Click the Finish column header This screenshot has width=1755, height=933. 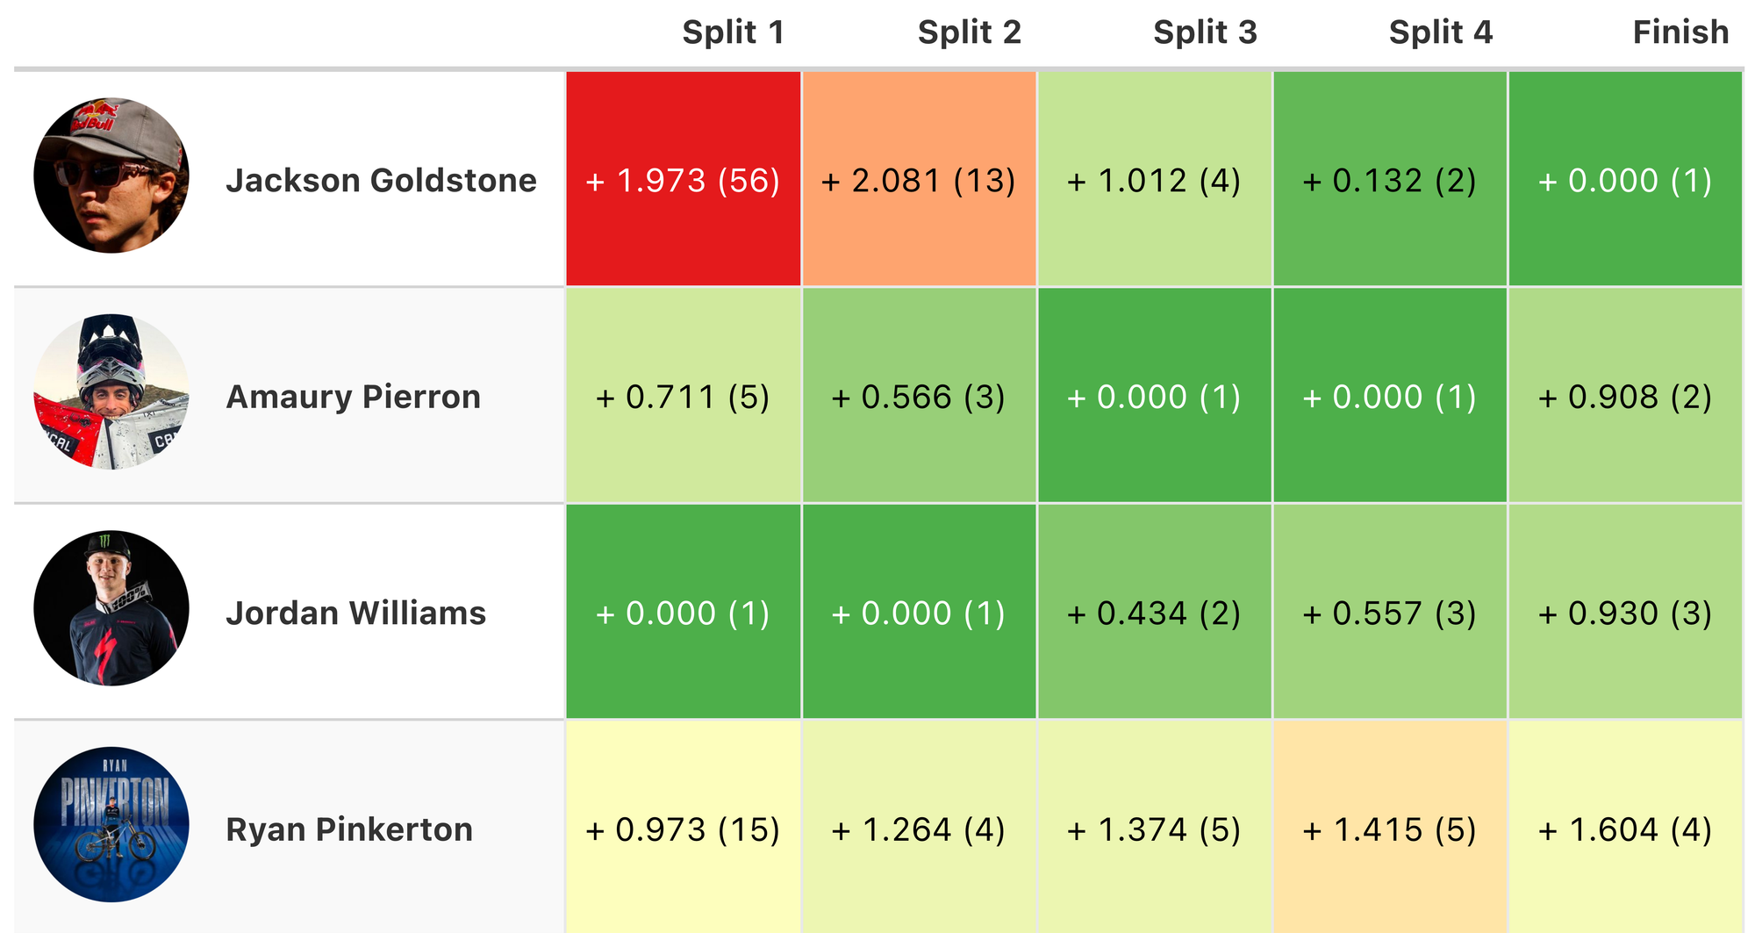click(x=1680, y=32)
